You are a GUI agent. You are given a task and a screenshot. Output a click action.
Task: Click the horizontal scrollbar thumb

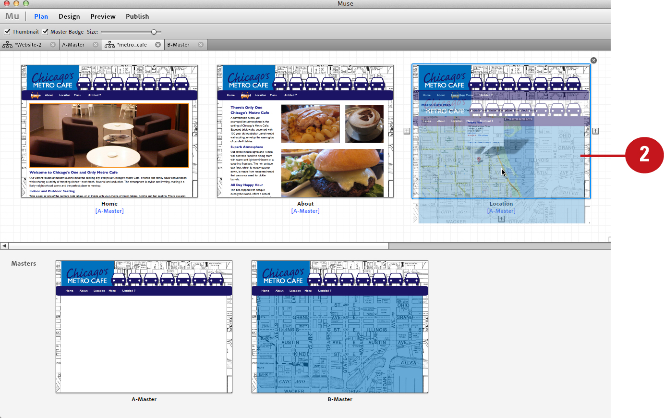tap(198, 246)
